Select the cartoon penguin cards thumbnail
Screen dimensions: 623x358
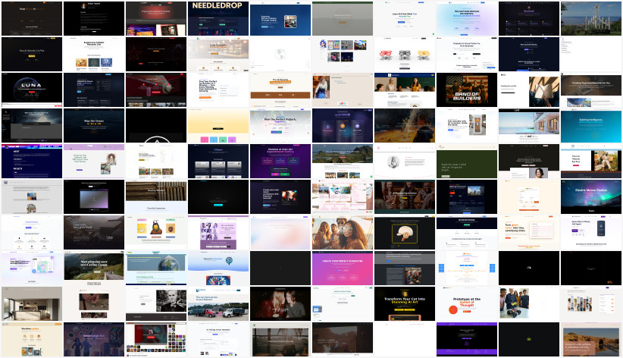(x=156, y=232)
